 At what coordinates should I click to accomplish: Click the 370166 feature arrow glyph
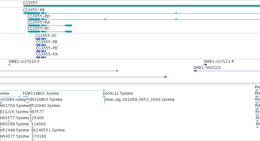coord(32,139)
